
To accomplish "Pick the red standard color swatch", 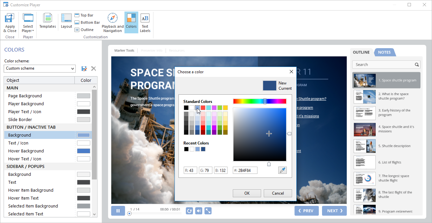I will (x=203, y=108).
